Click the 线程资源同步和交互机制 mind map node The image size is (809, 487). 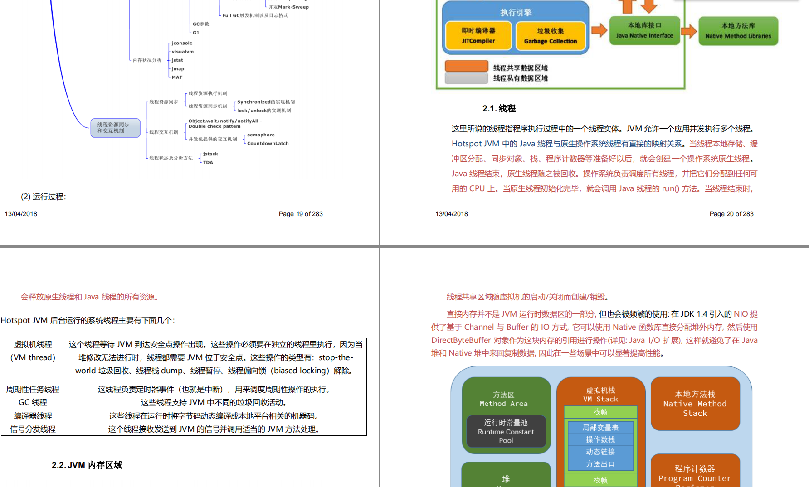(116, 128)
